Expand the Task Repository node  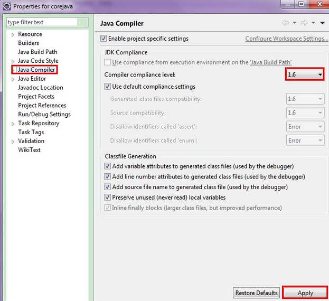(13, 124)
